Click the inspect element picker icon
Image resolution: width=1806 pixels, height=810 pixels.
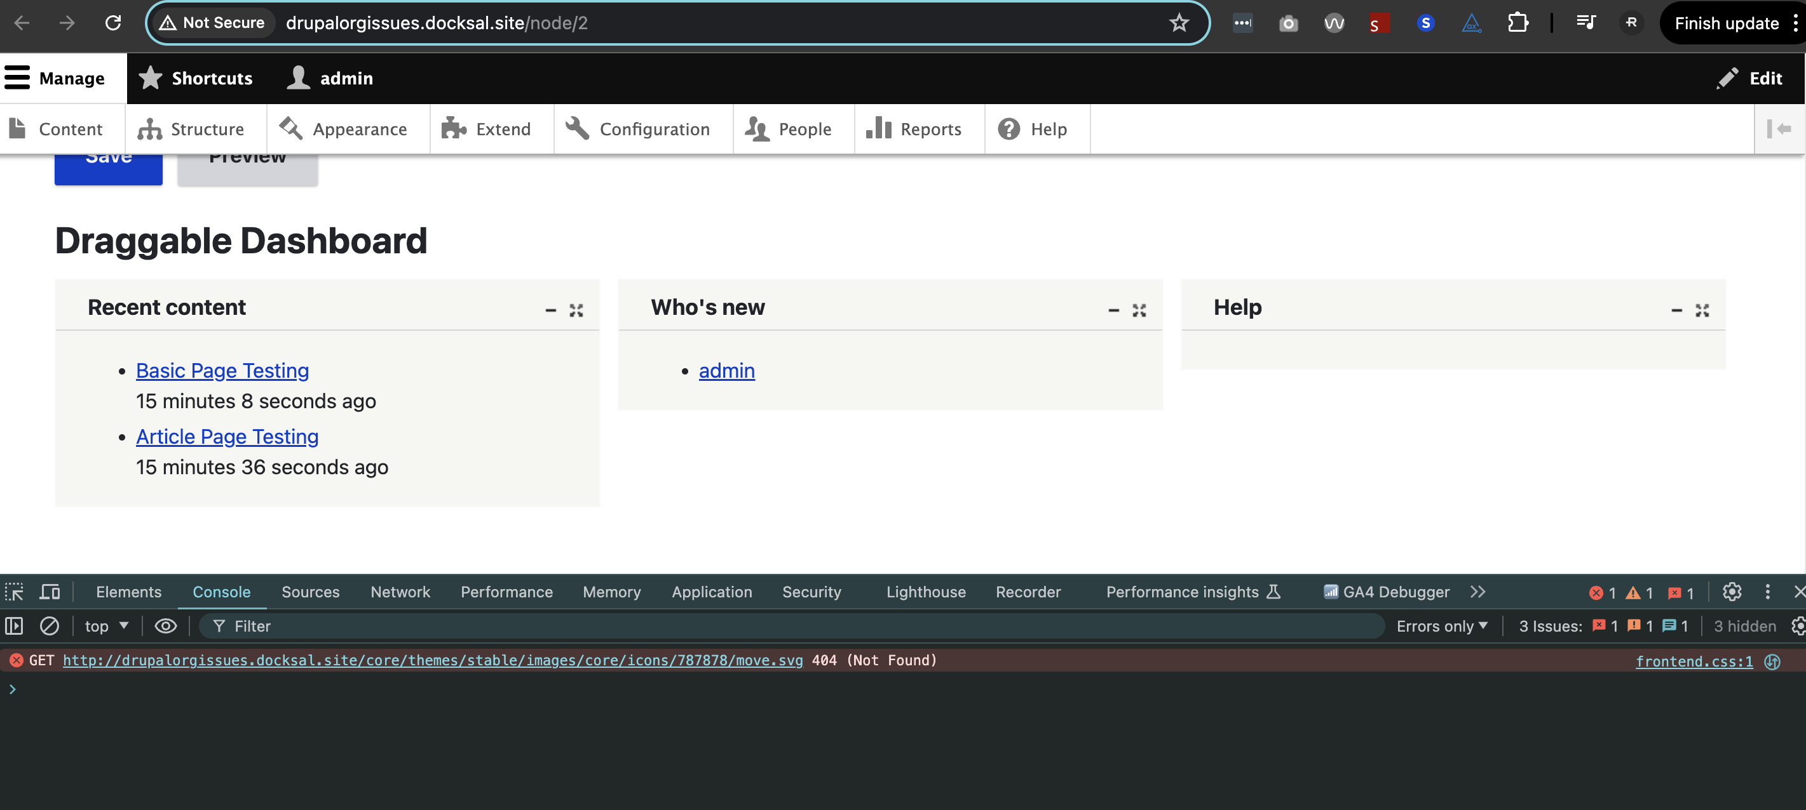coord(14,592)
